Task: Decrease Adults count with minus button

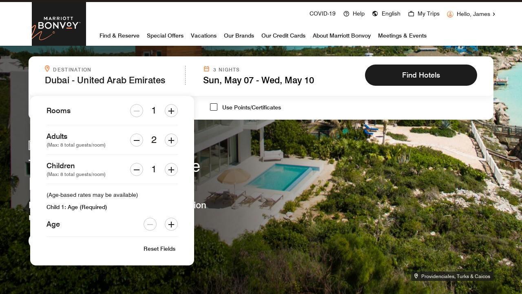Action: [137, 140]
